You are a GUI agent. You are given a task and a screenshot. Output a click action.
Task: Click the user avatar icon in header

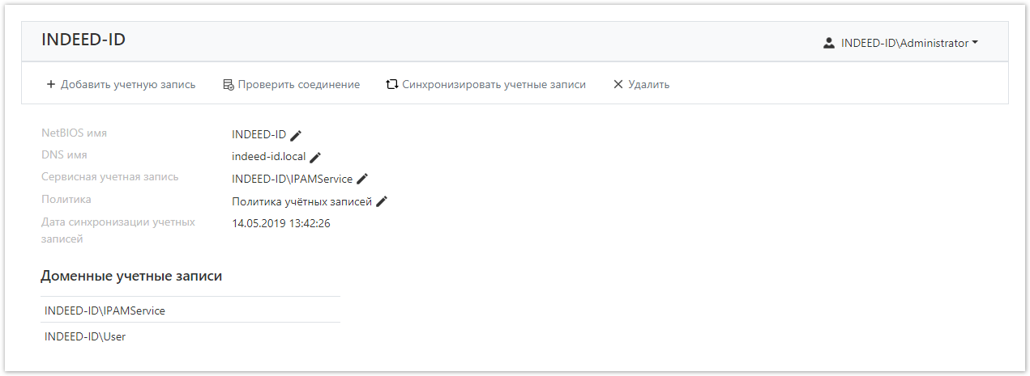click(829, 44)
